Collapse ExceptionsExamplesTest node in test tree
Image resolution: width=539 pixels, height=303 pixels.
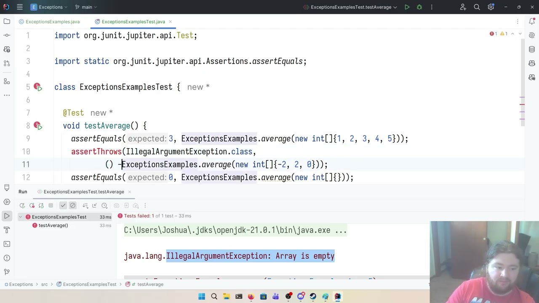tap(20, 217)
